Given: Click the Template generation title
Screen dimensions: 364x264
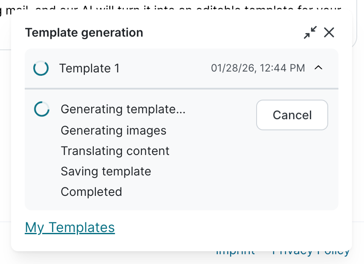Looking at the screenshot, I should 84,32.
